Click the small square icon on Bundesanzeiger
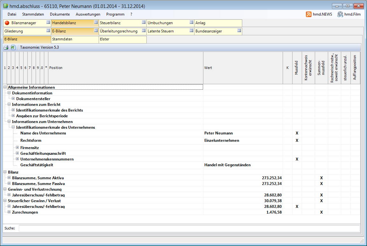The width and height of the screenshot is (367, 246). tap(239, 31)
